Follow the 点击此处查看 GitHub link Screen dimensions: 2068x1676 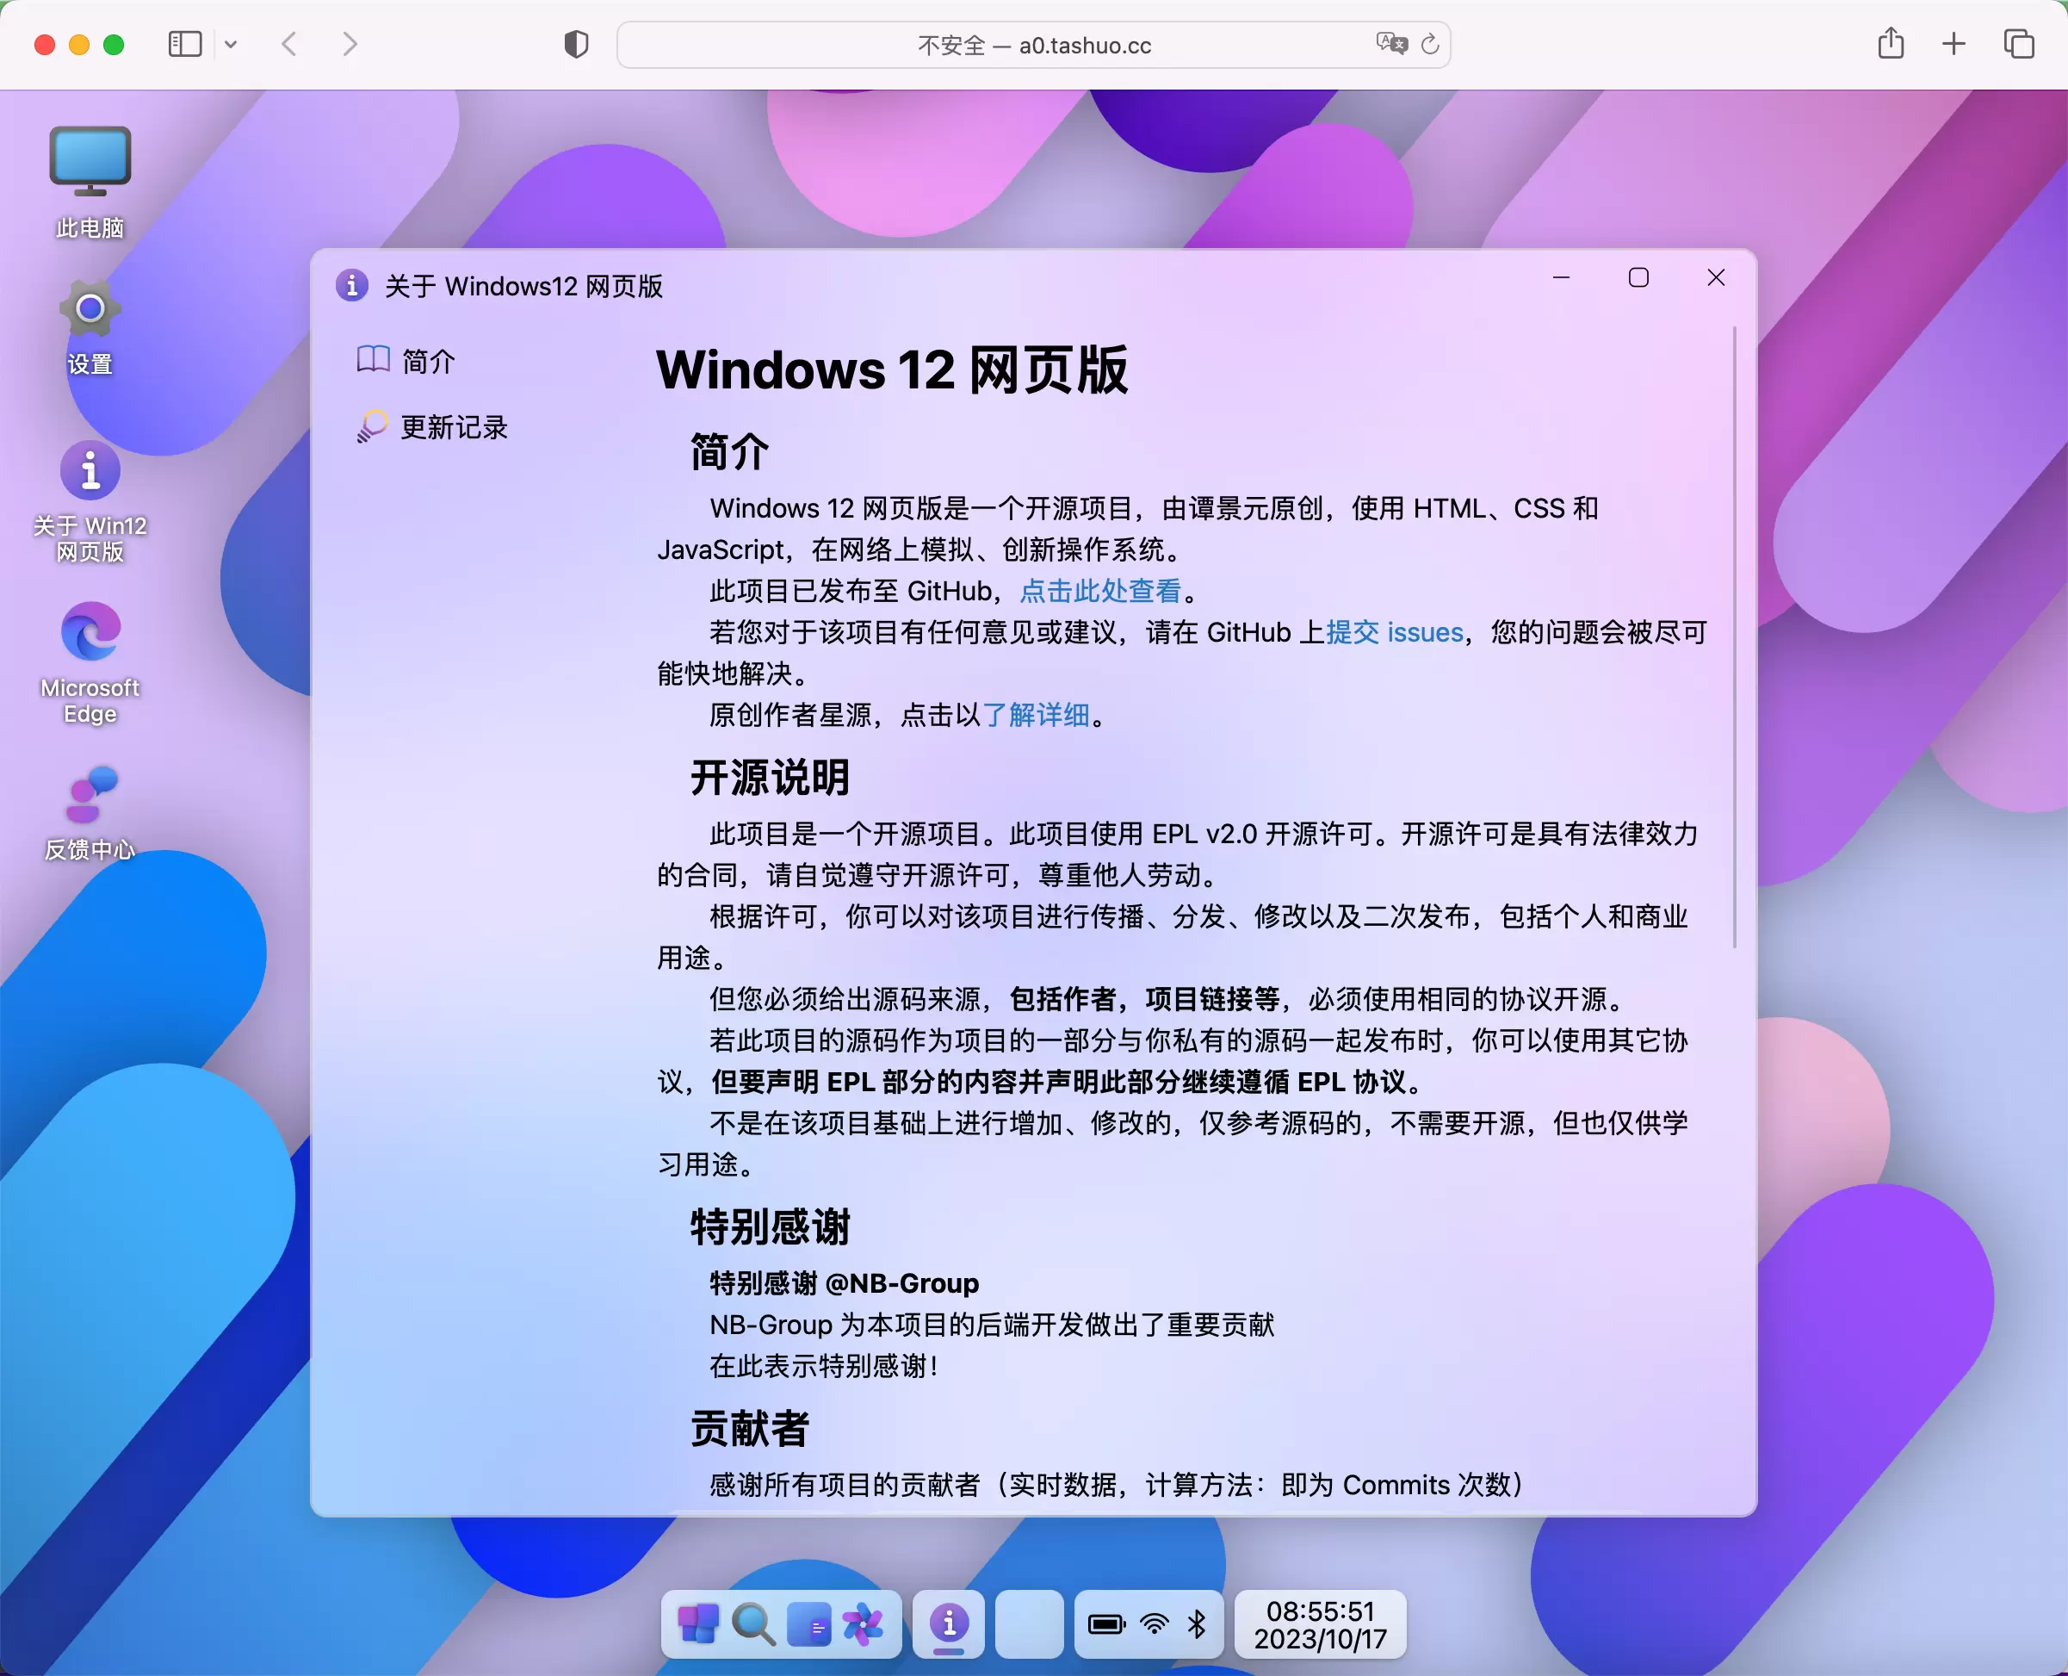[x=1100, y=591]
